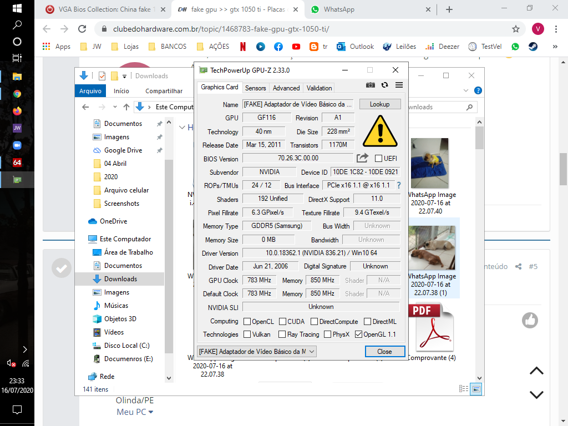568x426 pixels.
Task: Expand taskbar hidden icons chevron
Action: coord(24,349)
